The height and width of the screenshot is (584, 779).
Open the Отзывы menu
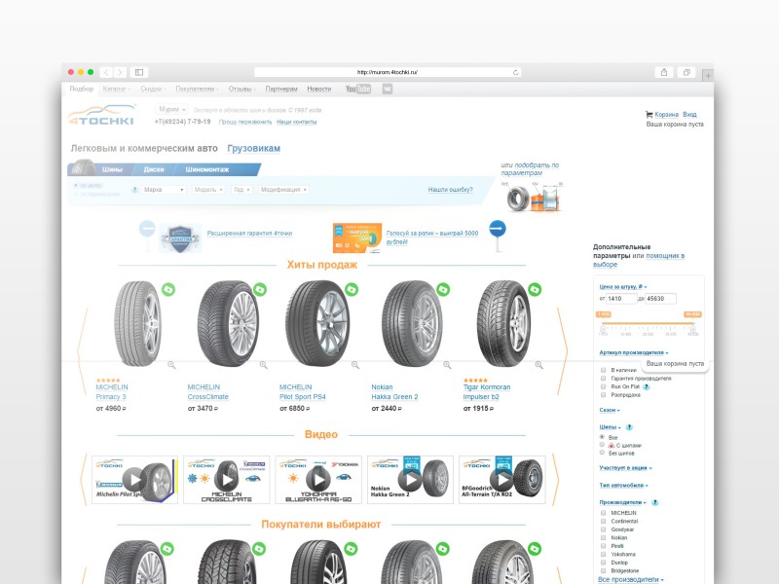[x=241, y=89]
